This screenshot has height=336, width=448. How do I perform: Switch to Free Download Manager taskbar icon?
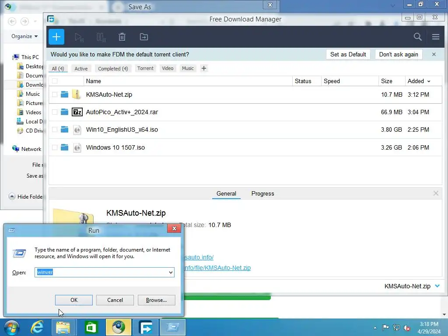tap(146, 327)
